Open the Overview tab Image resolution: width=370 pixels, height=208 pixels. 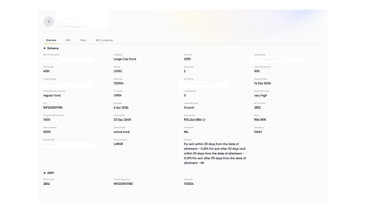pyautogui.click(x=51, y=40)
